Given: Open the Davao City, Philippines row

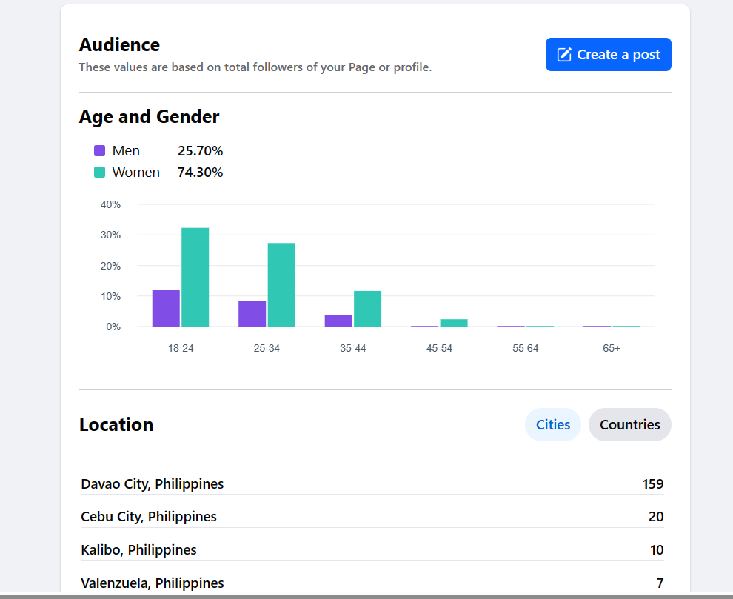Looking at the screenshot, I should click(372, 484).
